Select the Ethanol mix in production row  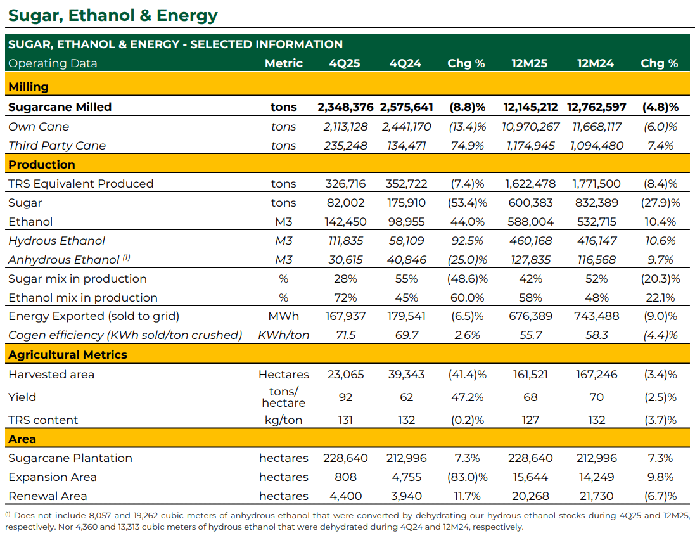pyautogui.click(x=347, y=298)
